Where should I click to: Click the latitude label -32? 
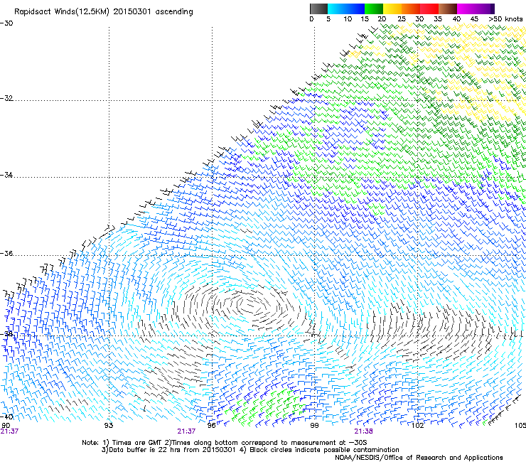tap(6, 98)
